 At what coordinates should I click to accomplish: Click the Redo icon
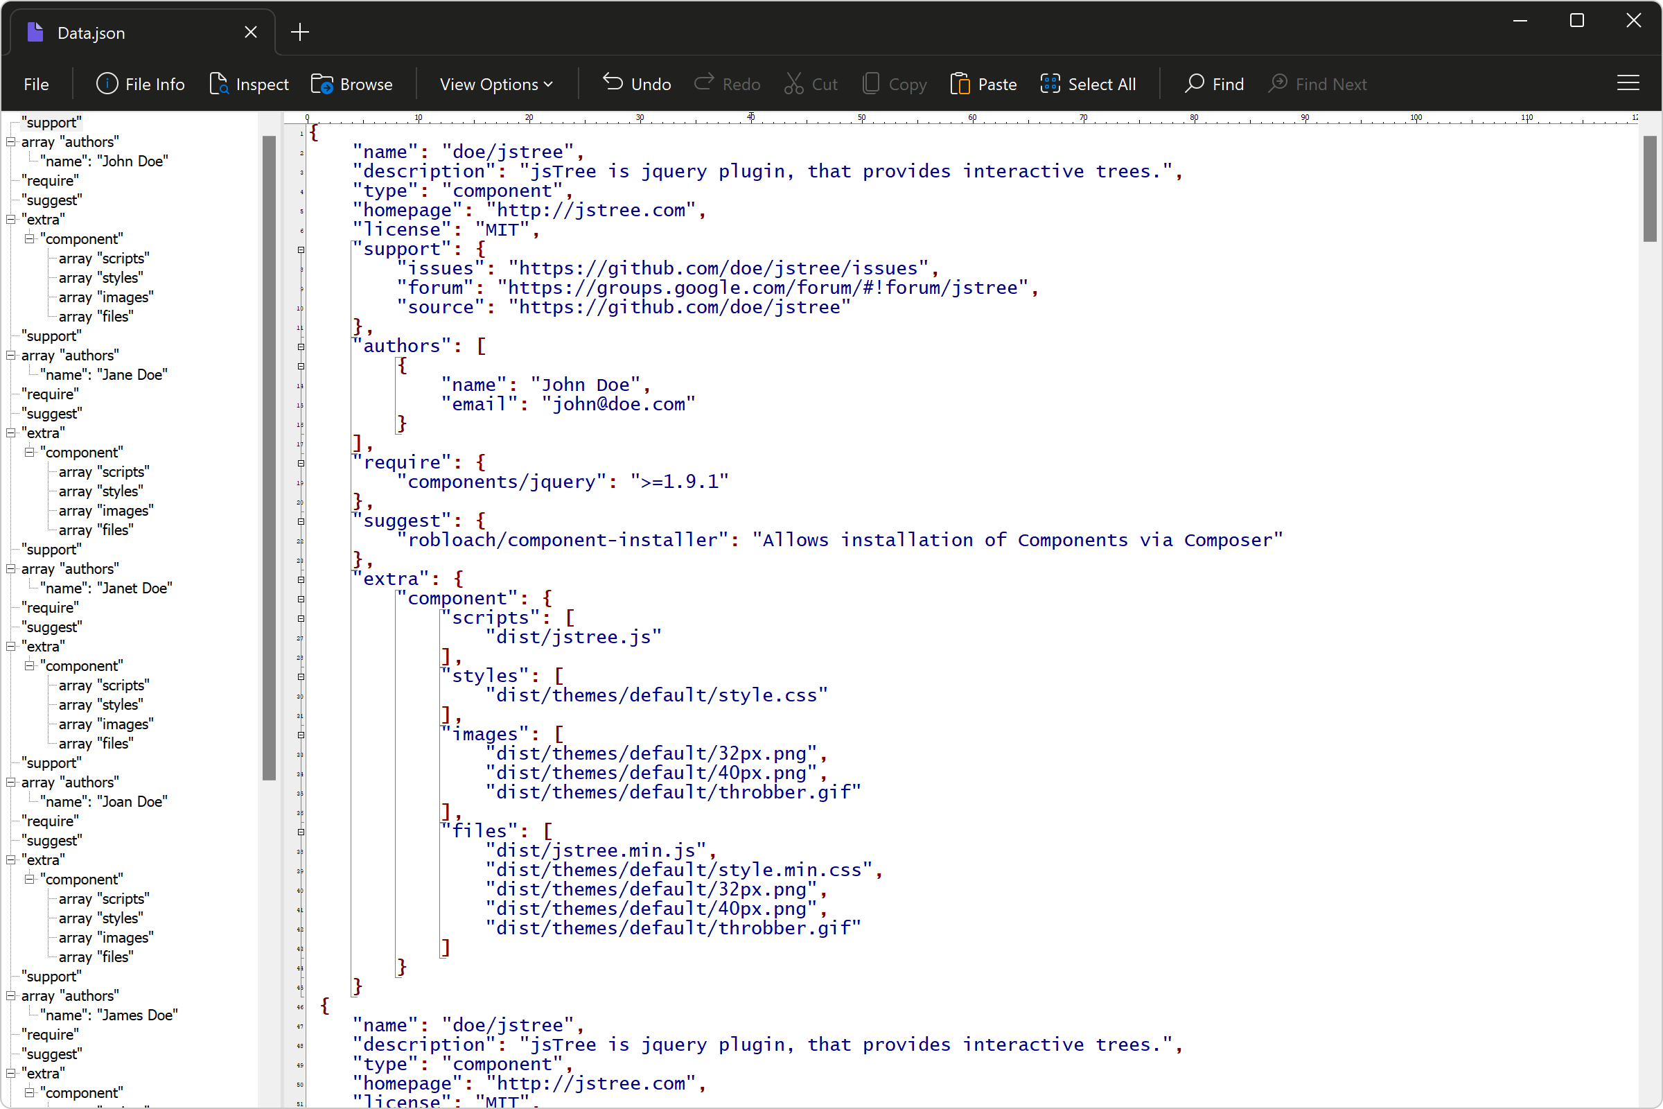(x=707, y=83)
